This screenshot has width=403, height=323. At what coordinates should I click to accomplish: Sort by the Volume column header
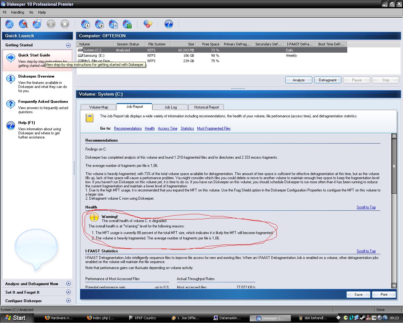(95, 44)
